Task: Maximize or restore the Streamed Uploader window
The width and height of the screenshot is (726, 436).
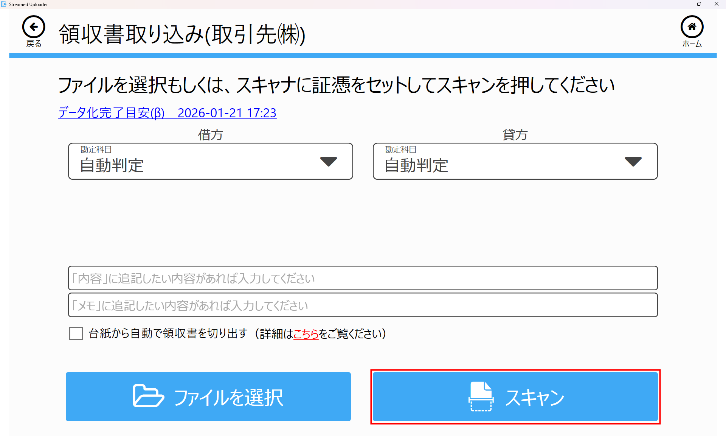Action: point(699,4)
